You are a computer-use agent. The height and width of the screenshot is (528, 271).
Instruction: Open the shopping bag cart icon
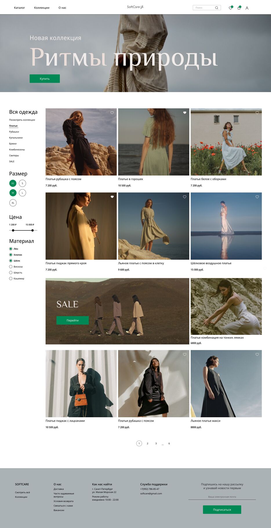[239, 8]
